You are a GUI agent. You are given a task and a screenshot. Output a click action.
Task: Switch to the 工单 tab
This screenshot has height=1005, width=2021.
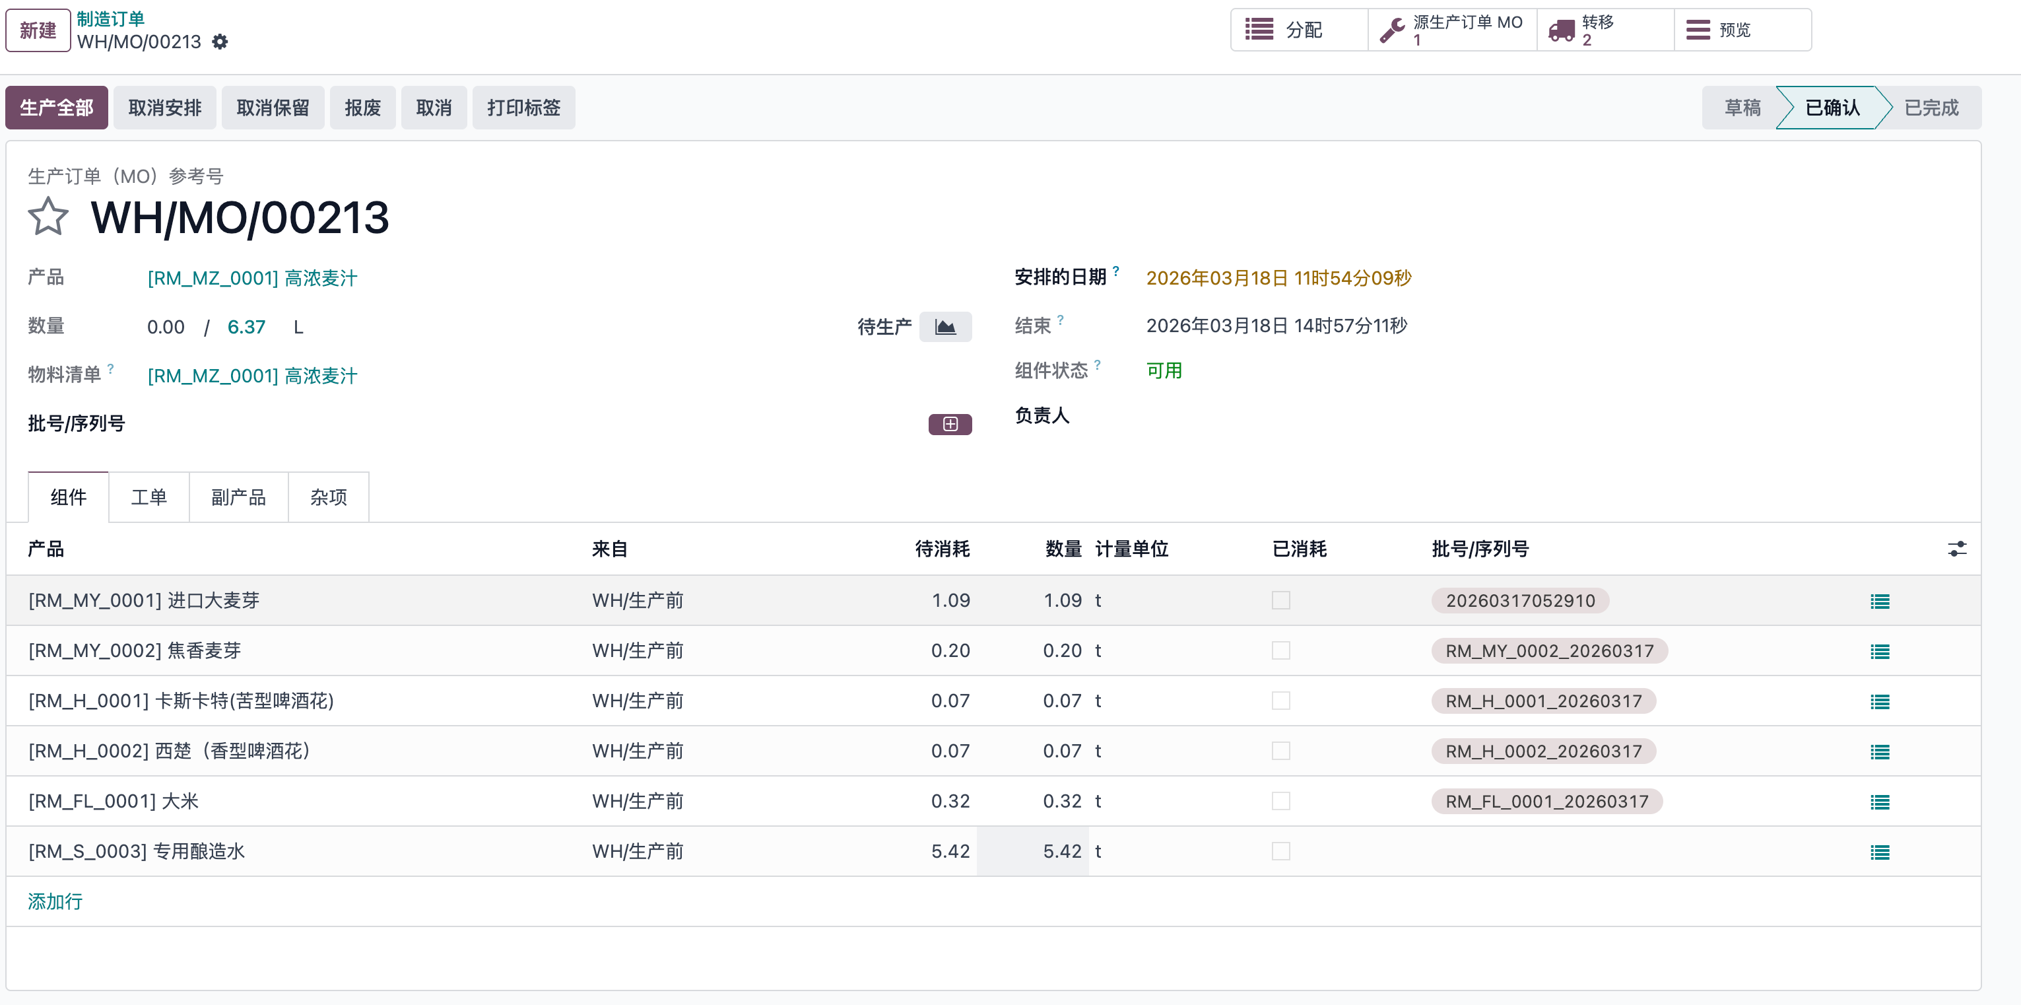(149, 497)
